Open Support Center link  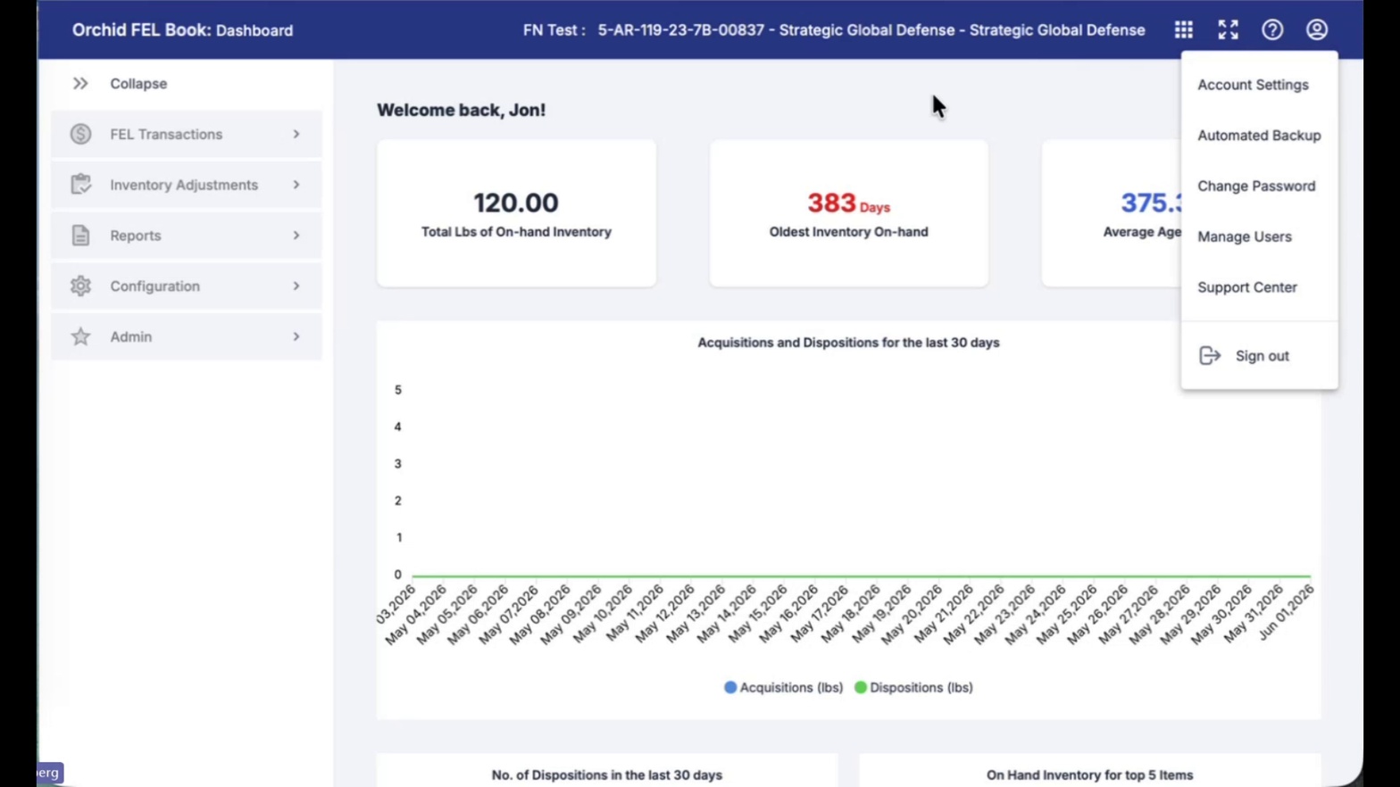coord(1247,287)
